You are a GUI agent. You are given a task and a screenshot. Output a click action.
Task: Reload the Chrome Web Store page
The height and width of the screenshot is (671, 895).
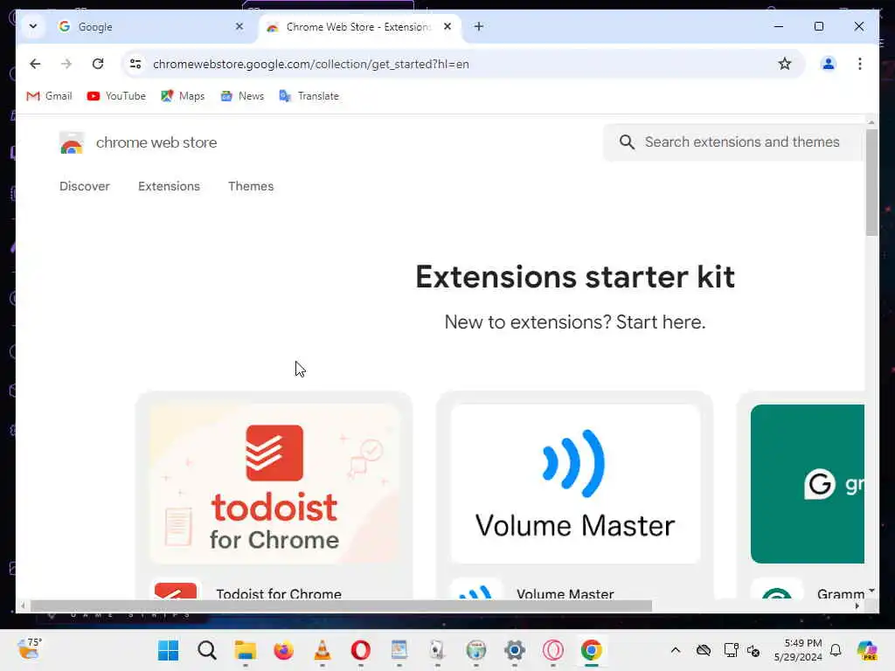pyautogui.click(x=98, y=64)
